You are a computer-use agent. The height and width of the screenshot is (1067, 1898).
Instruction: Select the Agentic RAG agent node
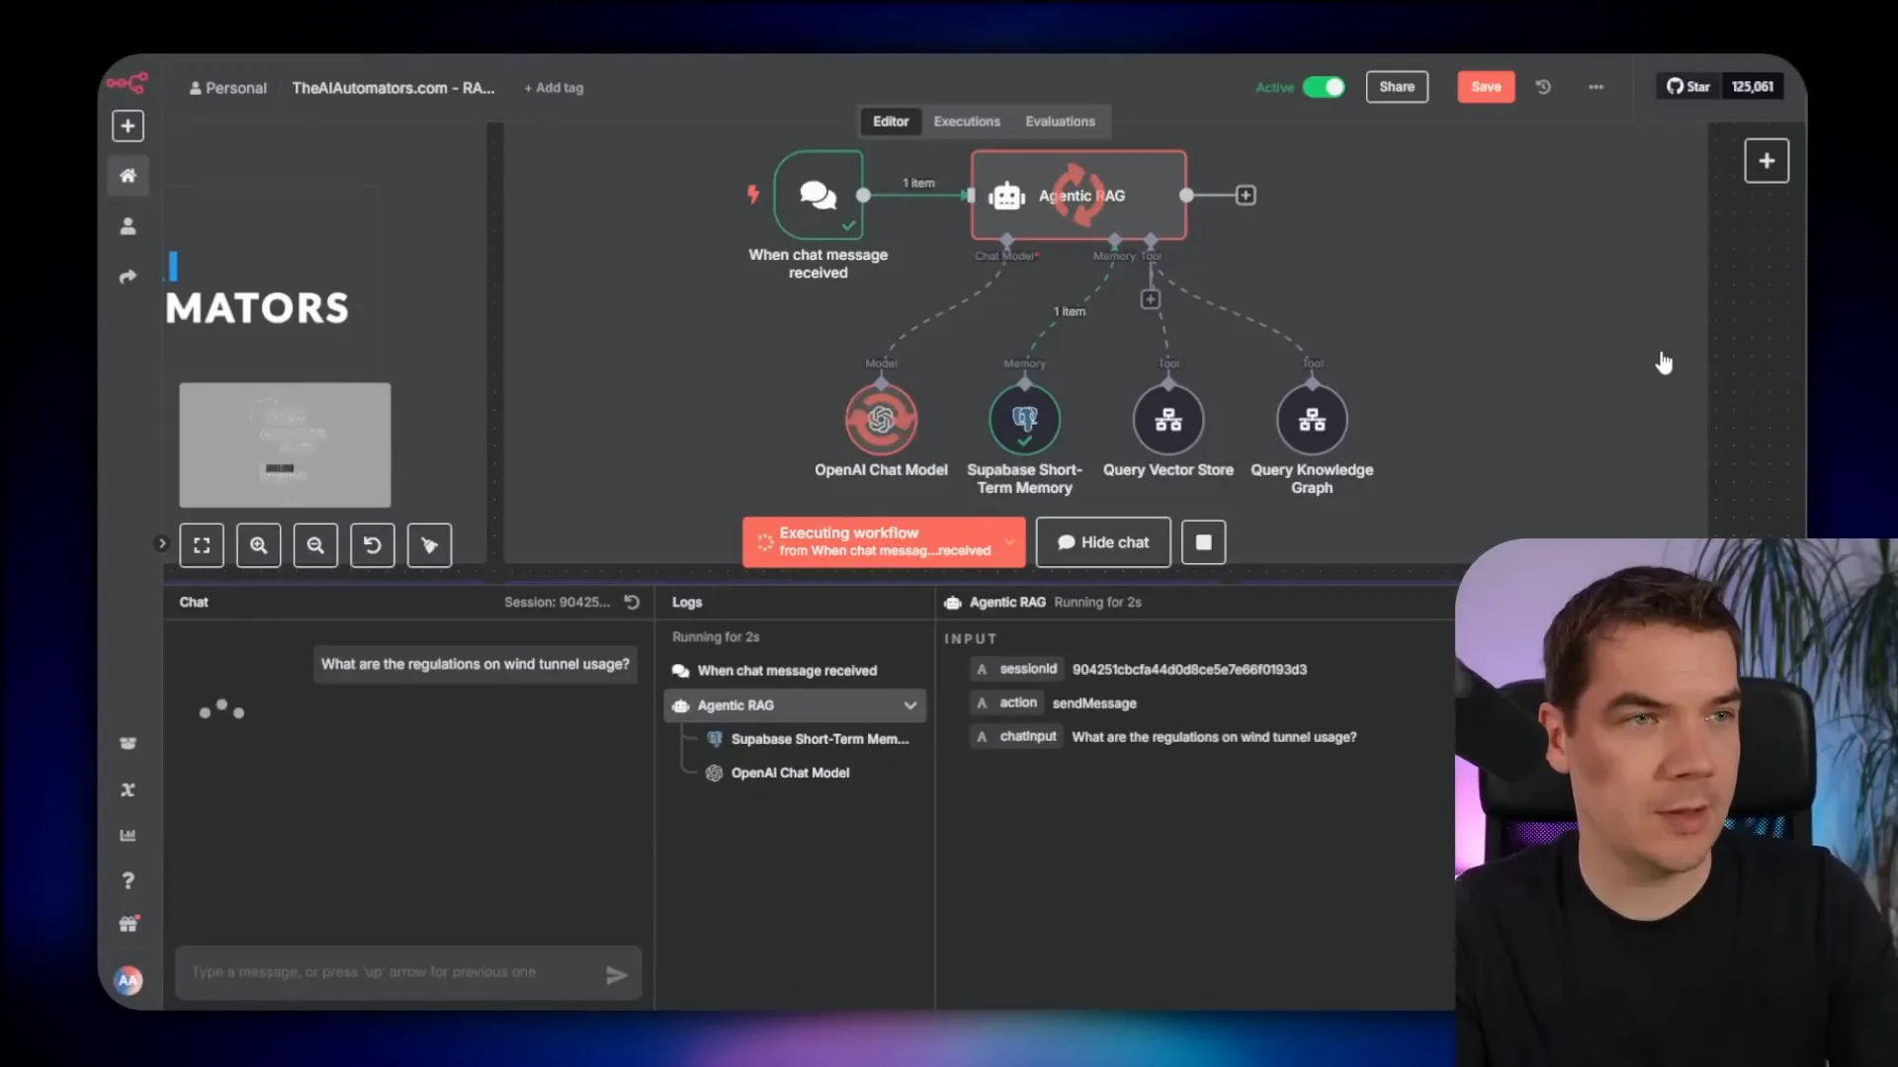(1078, 195)
